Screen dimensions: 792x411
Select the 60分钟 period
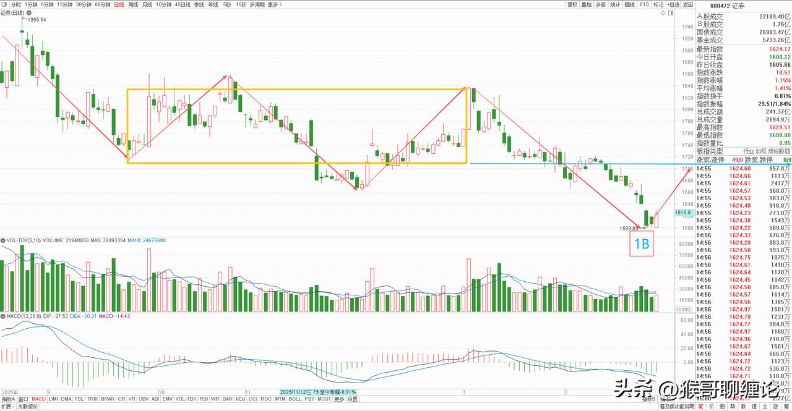(x=103, y=4)
